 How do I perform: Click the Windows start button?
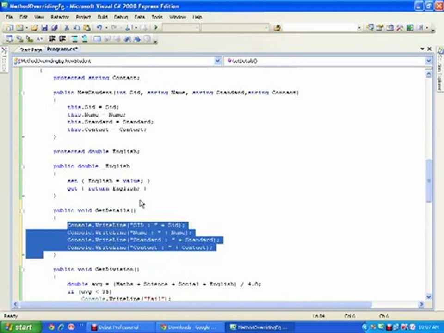pos(20,327)
